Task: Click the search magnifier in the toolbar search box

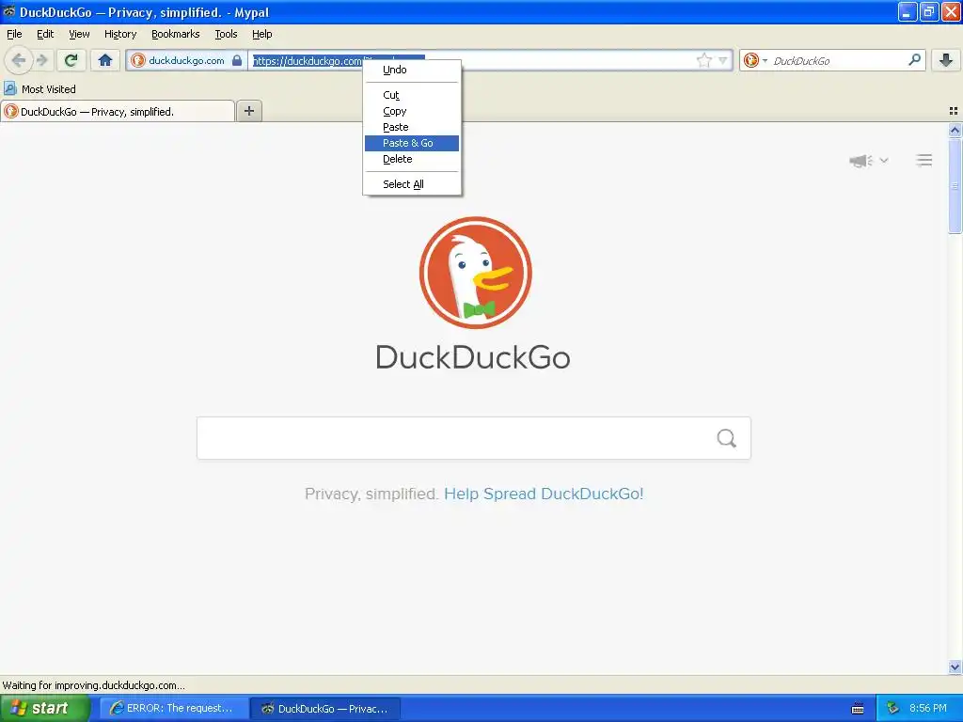Action: pos(914,59)
